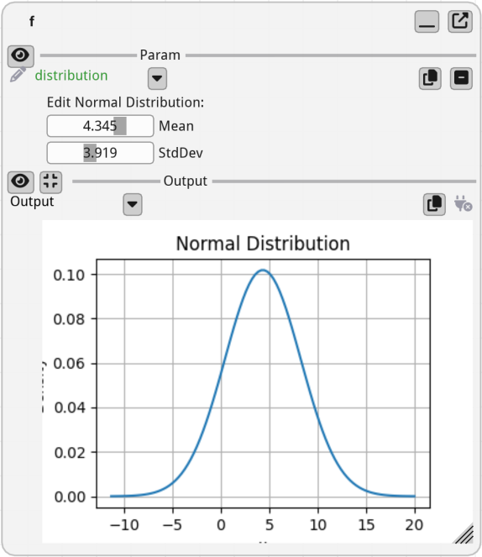Open the Output dropdown arrow
This screenshot has height=557, width=482.
pyautogui.click(x=133, y=204)
